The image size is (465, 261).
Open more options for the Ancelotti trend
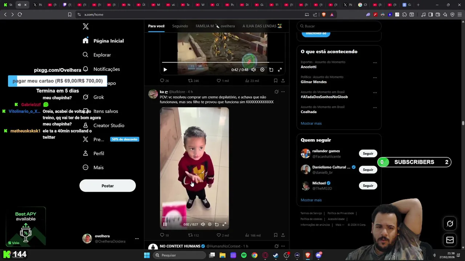tap(375, 63)
